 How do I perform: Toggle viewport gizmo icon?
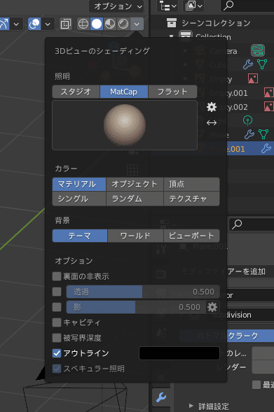coord(4,24)
